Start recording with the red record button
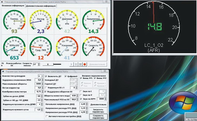This screenshot has height=121, width=197. [x=85, y=65]
